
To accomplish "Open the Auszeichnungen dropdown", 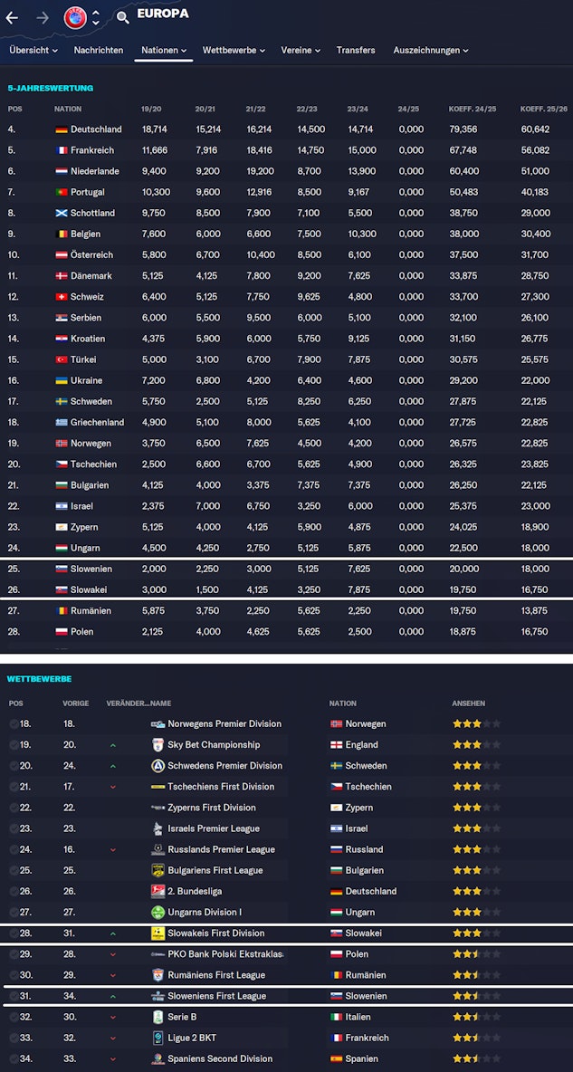I will click(430, 51).
